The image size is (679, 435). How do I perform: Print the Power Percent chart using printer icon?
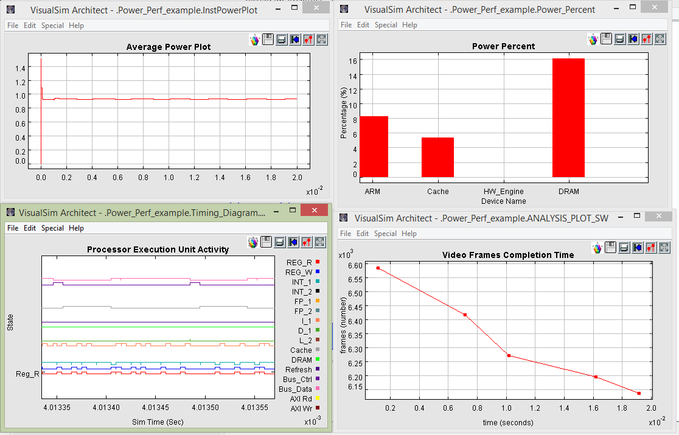coord(619,39)
